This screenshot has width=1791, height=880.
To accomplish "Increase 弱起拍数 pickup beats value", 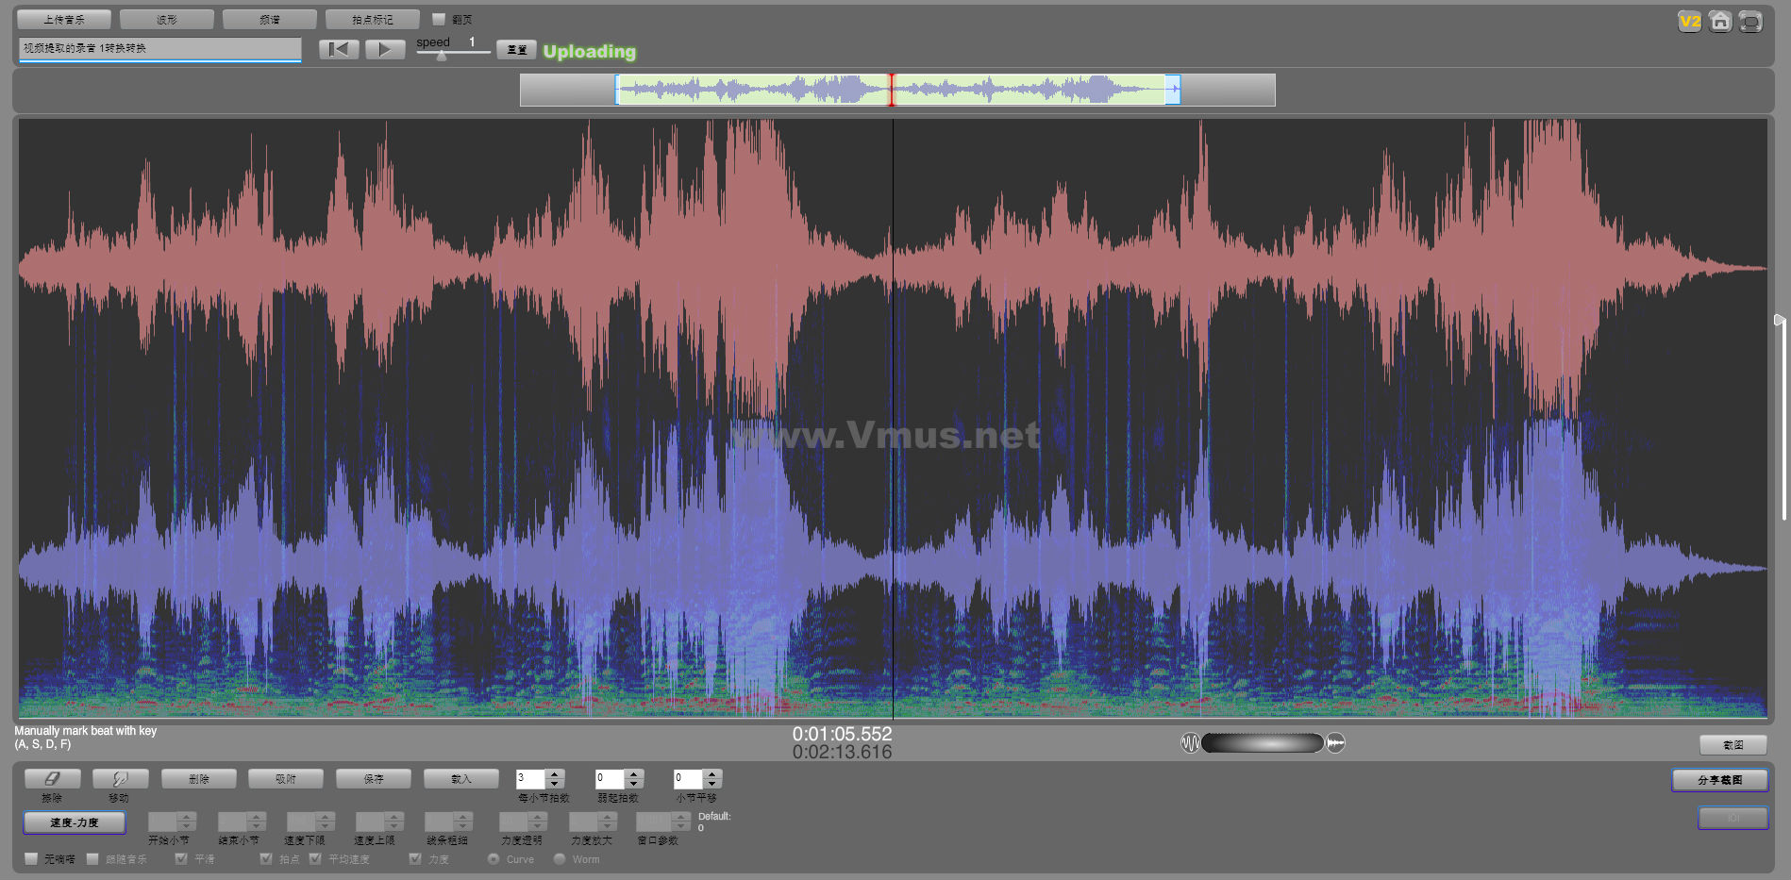I will (x=634, y=774).
